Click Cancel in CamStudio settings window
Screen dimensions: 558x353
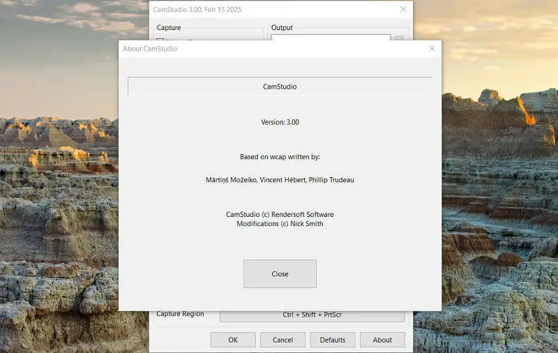282,340
